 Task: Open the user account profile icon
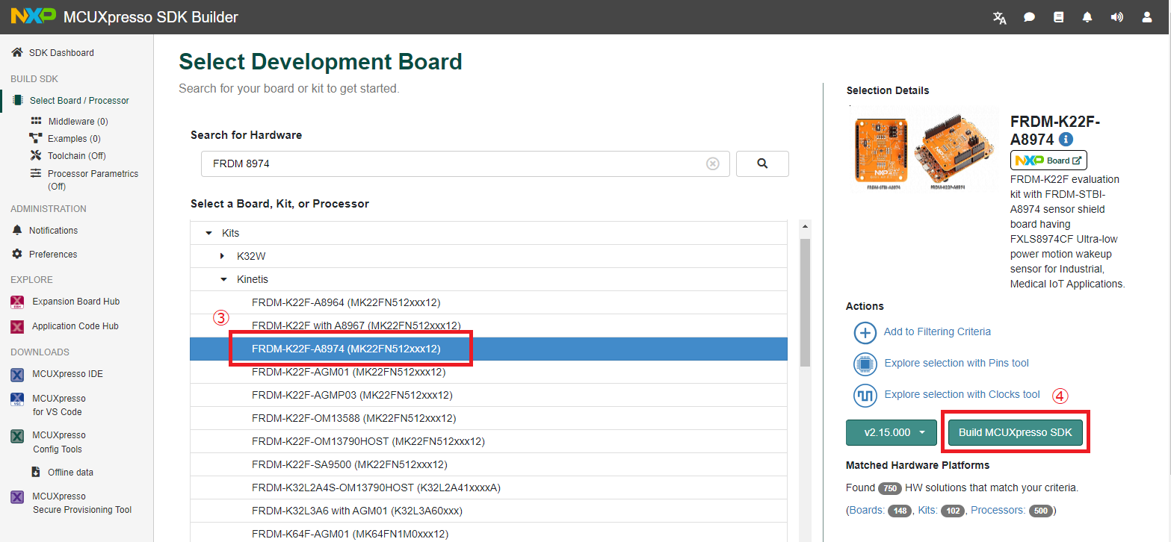(x=1146, y=17)
